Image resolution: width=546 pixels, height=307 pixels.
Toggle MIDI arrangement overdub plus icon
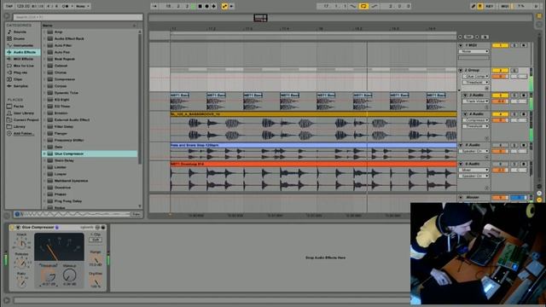(x=213, y=6)
